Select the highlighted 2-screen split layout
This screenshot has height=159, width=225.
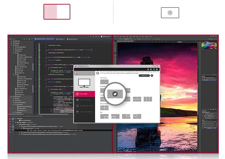pyautogui.click(x=114, y=93)
